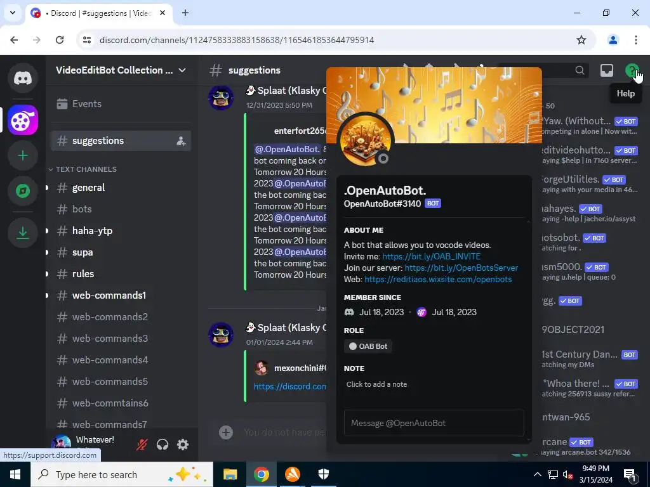Click the muted volume tray icon
This screenshot has width=650, height=487.
567,474
